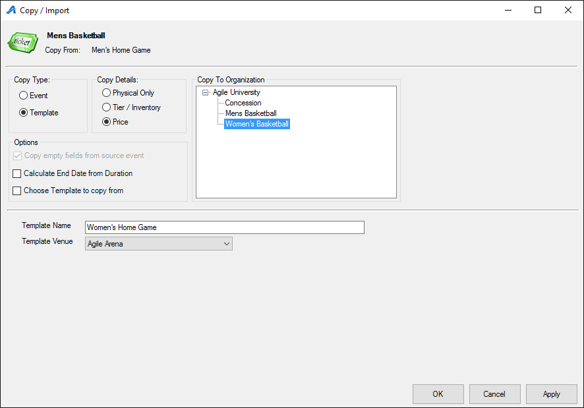Click the Copy To Organization label
This screenshot has width=584, height=408.
pyautogui.click(x=231, y=80)
